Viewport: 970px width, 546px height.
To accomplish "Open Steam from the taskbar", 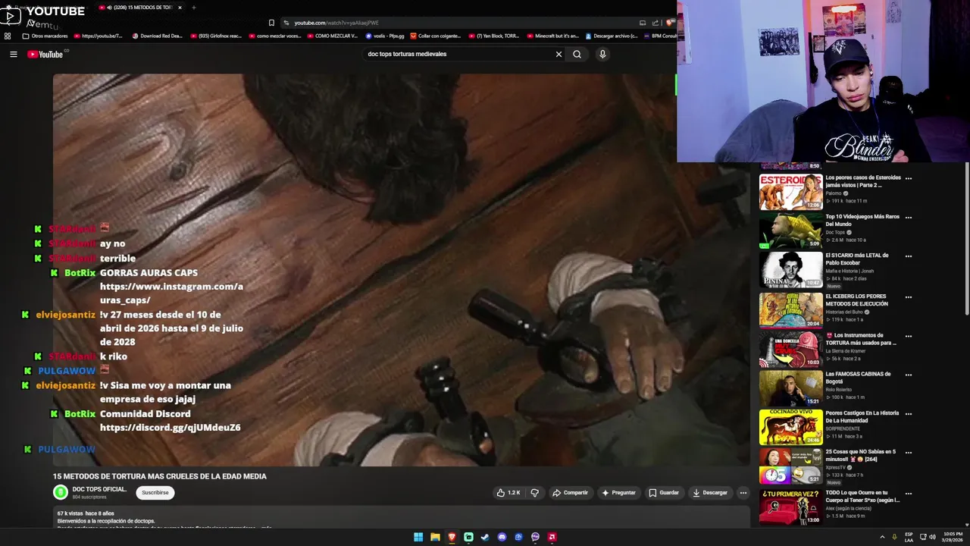I will coord(485,537).
